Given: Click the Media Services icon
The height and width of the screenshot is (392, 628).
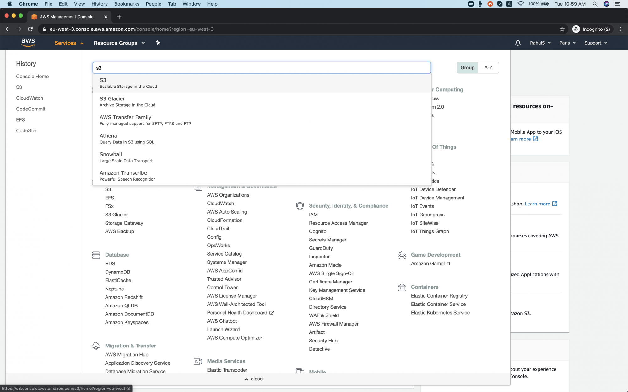Looking at the screenshot, I should (198, 361).
